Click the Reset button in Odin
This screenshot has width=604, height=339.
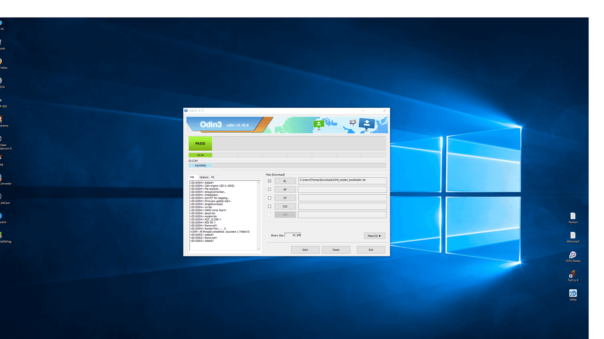[336, 250]
